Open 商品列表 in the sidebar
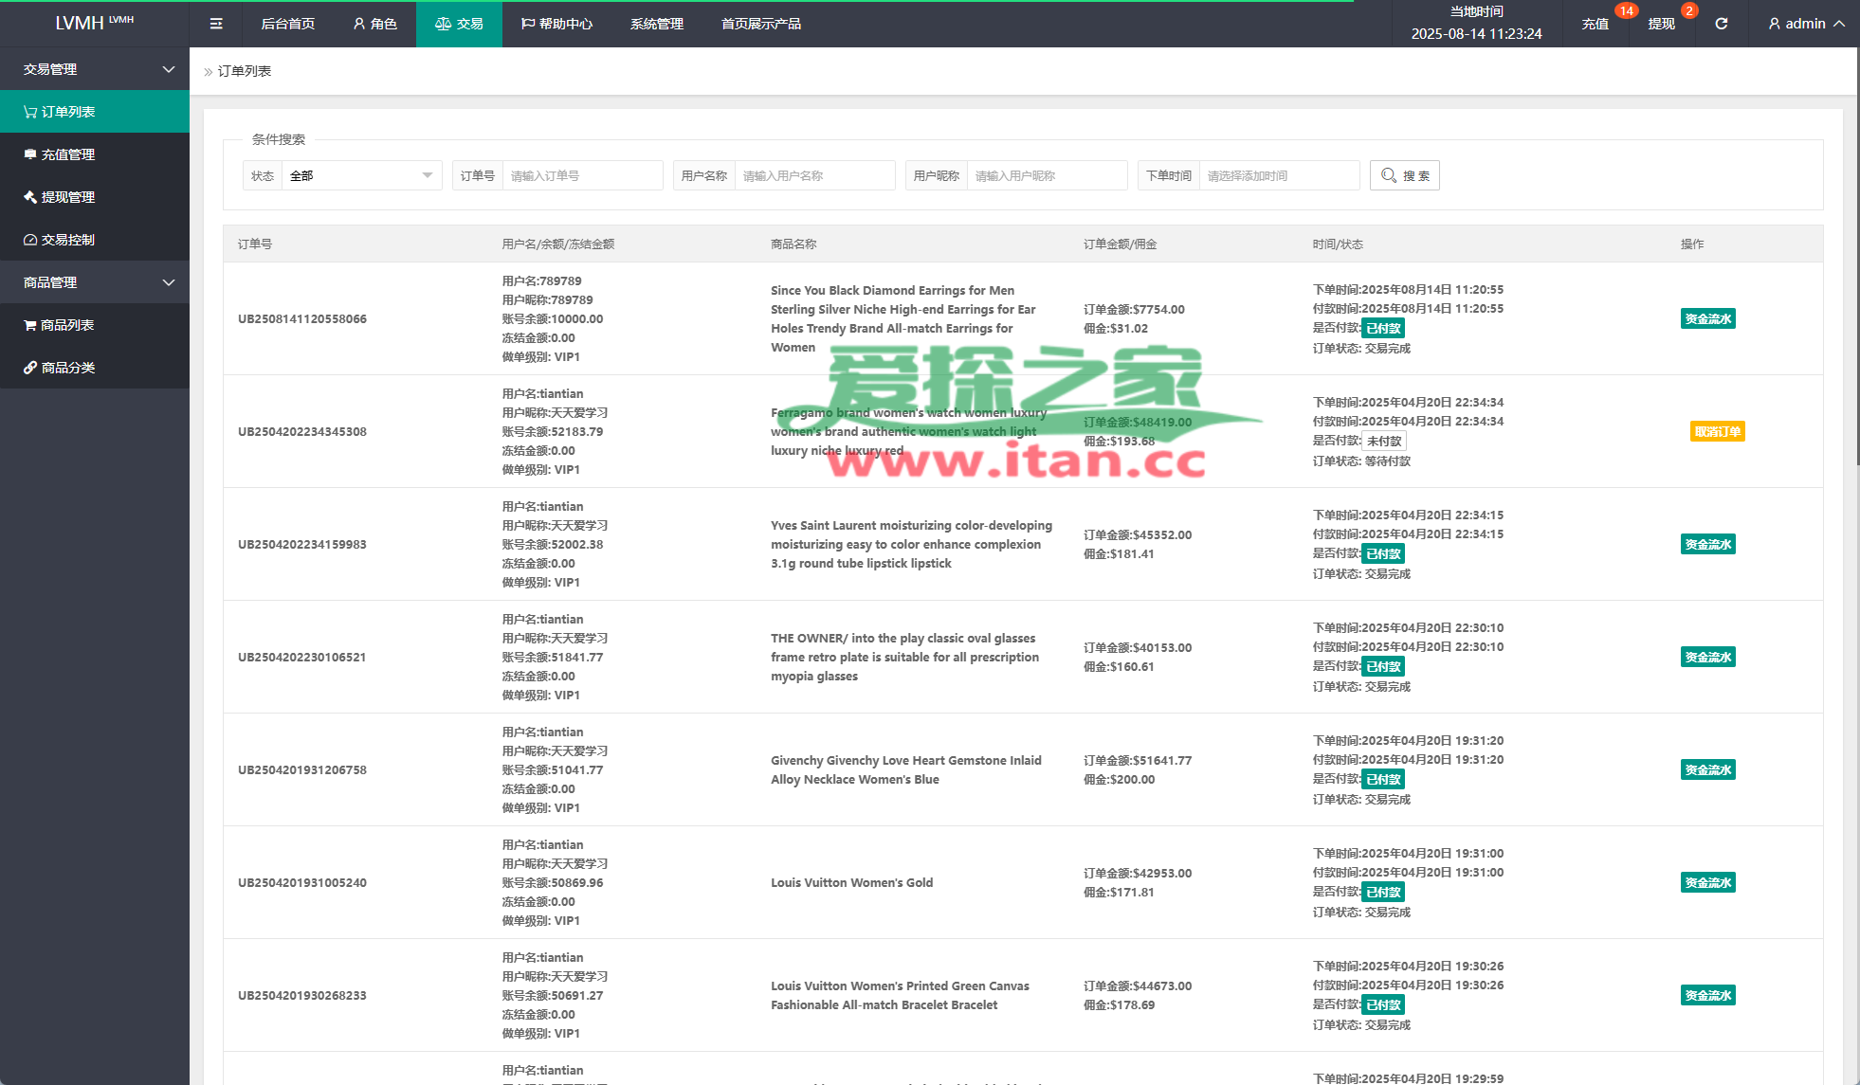Image resolution: width=1860 pixels, height=1085 pixels. (x=95, y=325)
